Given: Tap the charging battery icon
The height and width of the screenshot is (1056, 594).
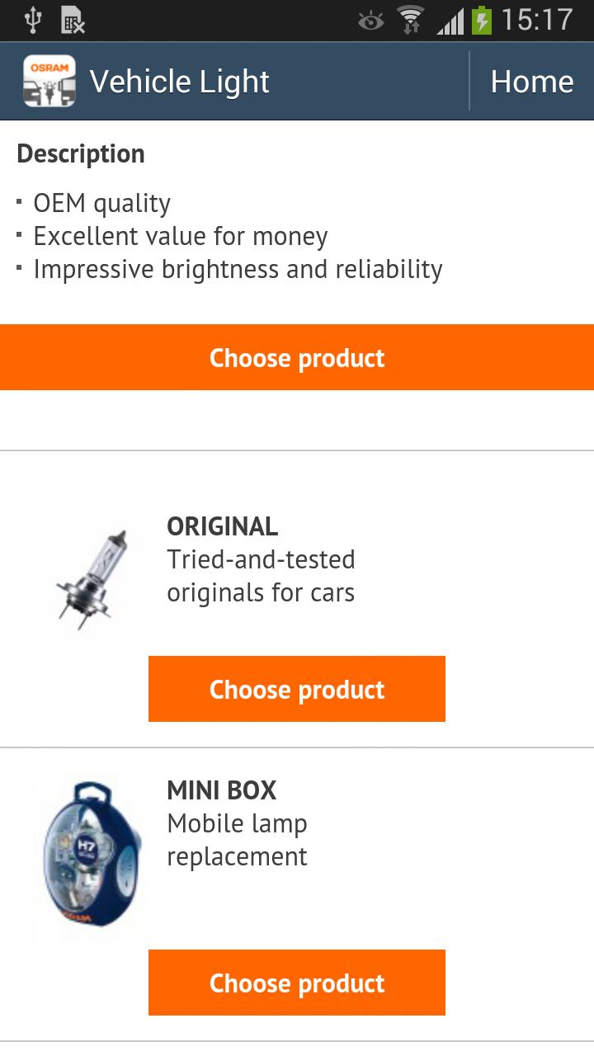Looking at the screenshot, I should [483, 20].
